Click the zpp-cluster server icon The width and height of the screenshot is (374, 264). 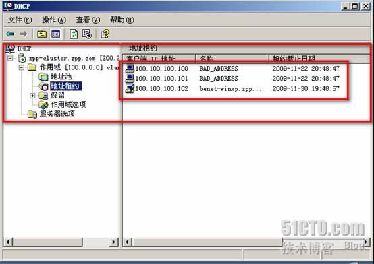22,58
